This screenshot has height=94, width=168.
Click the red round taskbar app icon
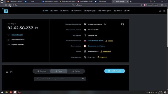[x=11, y=92]
